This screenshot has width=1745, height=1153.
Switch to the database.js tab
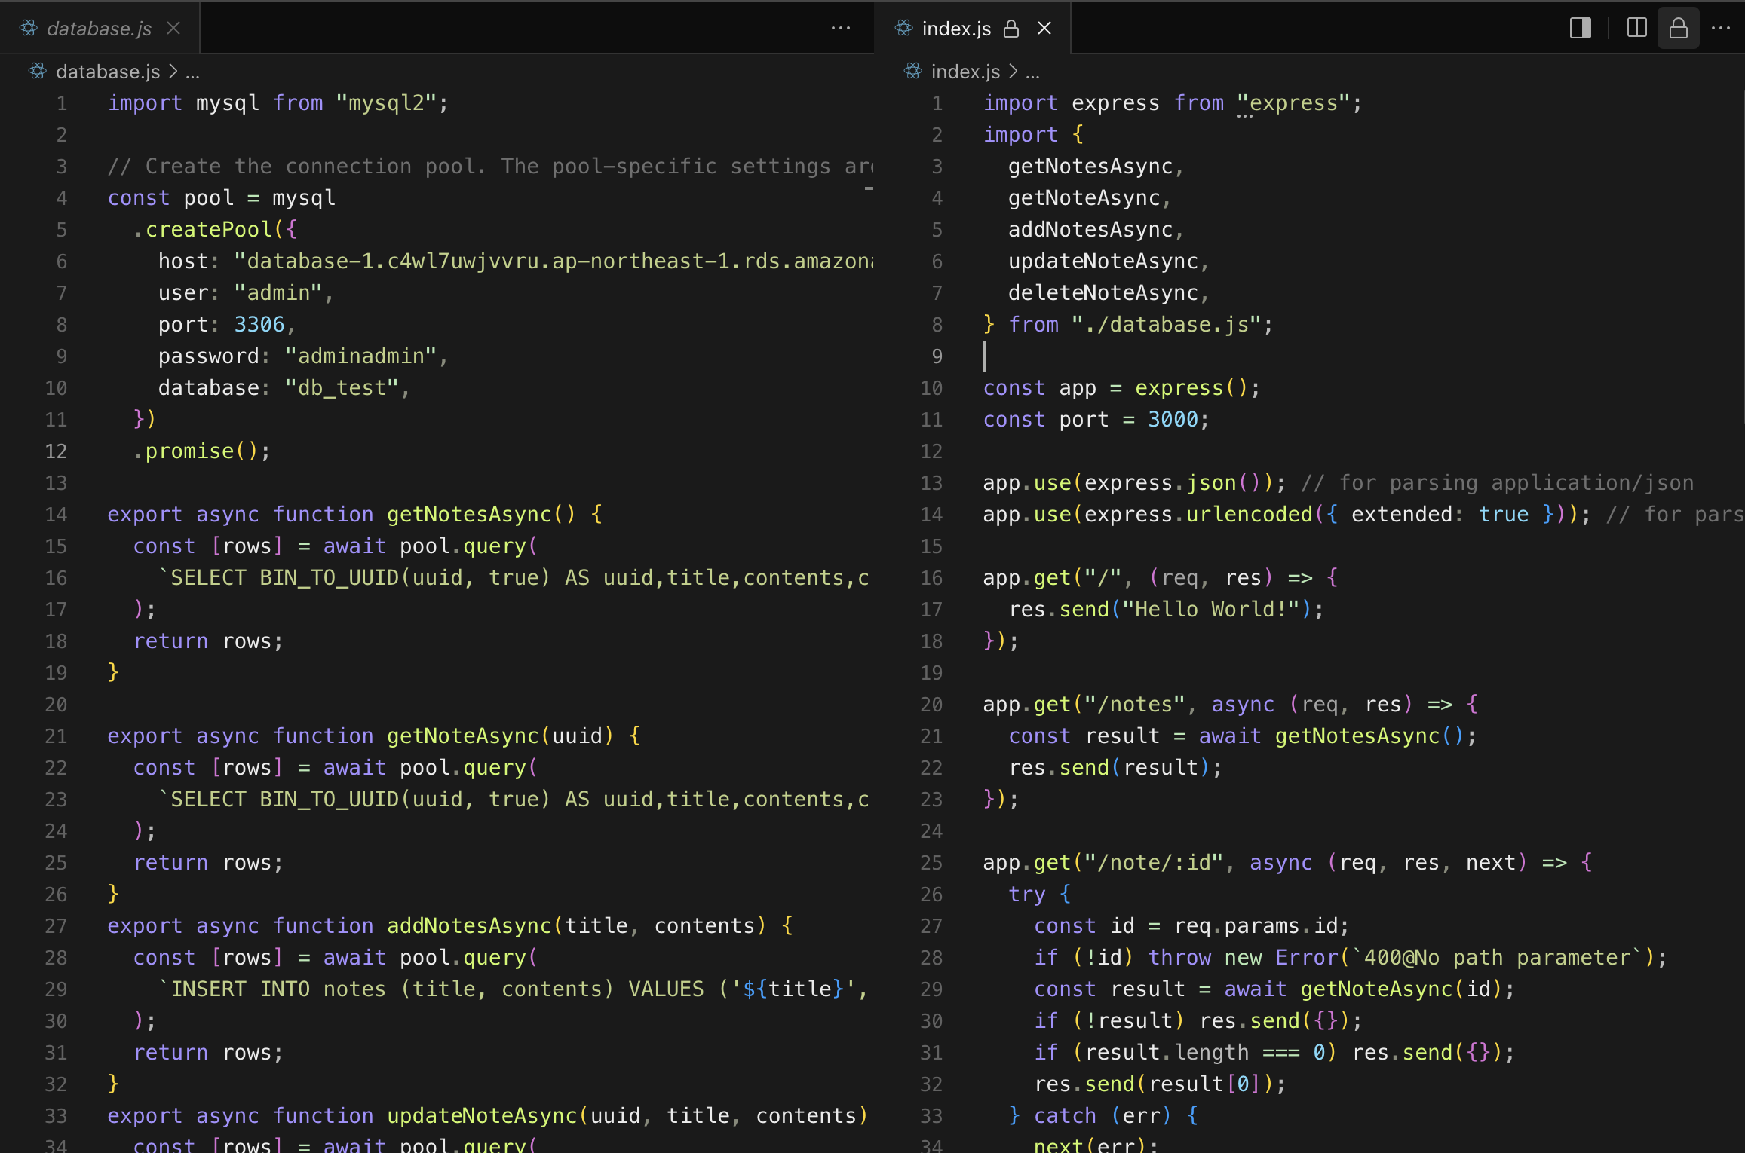(x=99, y=29)
